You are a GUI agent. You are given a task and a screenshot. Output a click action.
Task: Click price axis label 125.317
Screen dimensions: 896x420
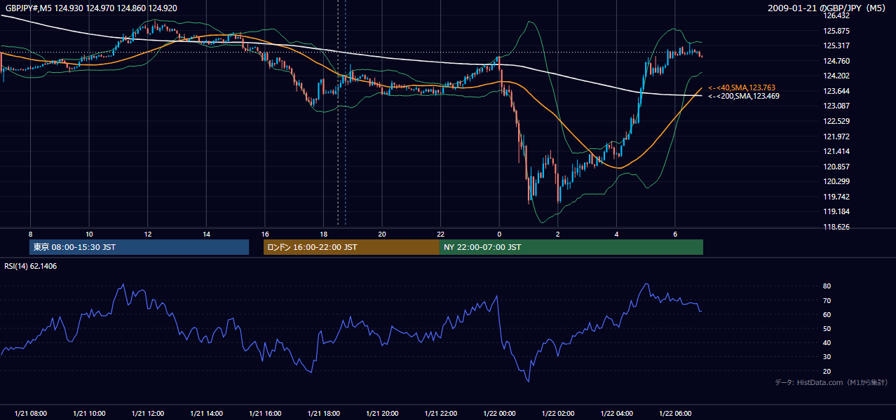pos(836,45)
